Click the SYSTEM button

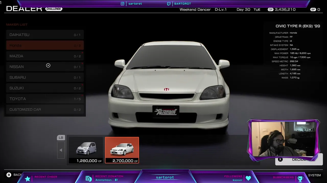coord(314,175)
